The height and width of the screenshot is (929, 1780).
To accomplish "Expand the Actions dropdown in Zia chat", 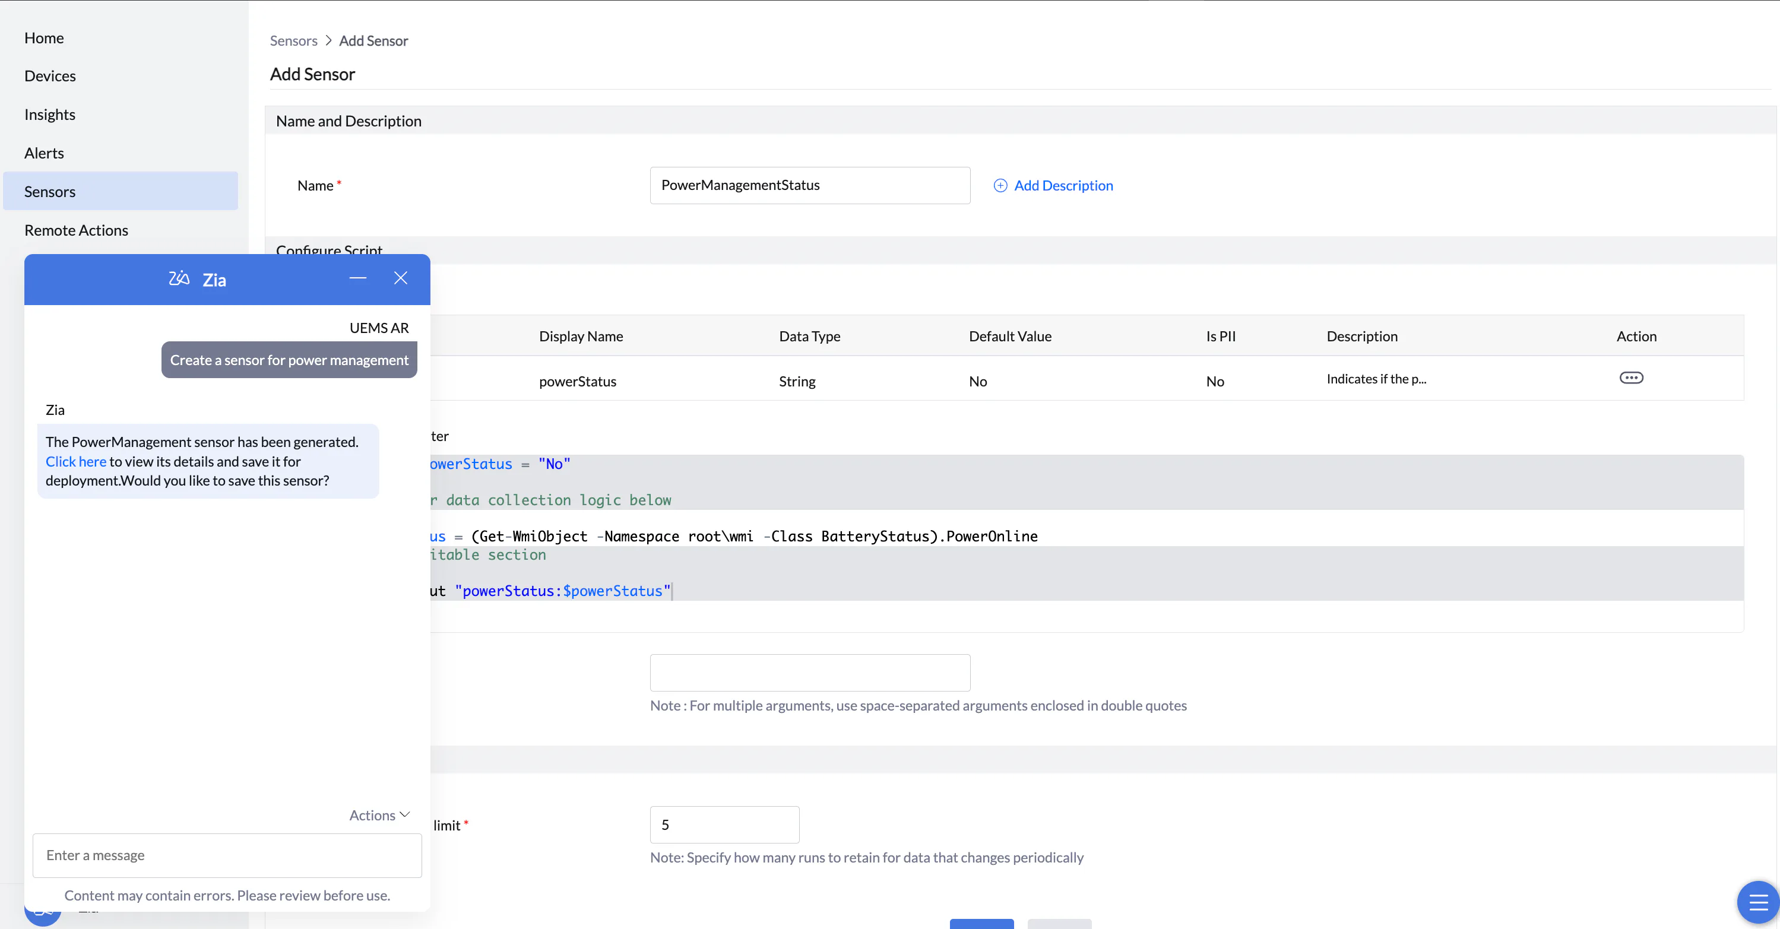I will pos(379,815).
